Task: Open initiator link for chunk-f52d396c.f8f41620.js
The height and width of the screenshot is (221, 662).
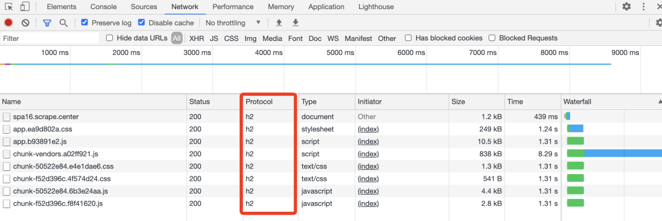Action: (368, 204)
